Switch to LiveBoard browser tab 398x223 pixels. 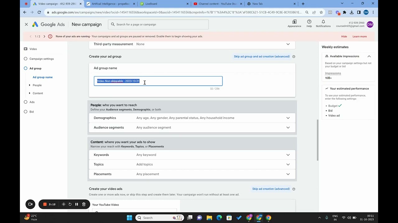coord(164,4)
